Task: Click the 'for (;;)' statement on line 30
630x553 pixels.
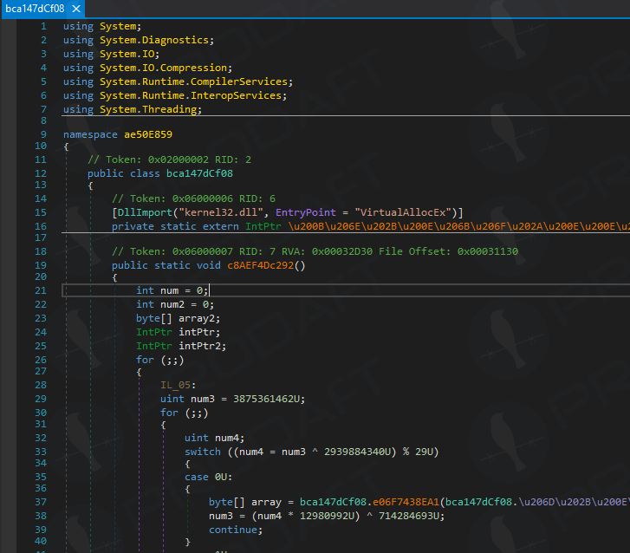Action: [184, 413]
